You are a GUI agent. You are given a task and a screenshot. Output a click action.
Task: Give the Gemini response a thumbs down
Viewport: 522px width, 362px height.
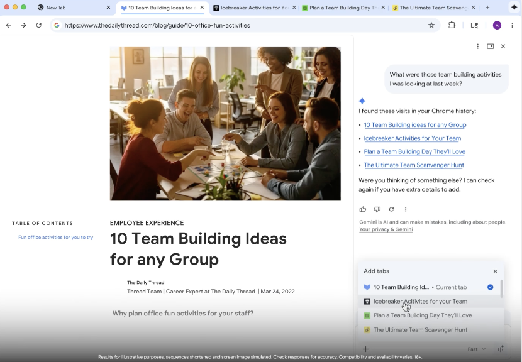(377, 209)
